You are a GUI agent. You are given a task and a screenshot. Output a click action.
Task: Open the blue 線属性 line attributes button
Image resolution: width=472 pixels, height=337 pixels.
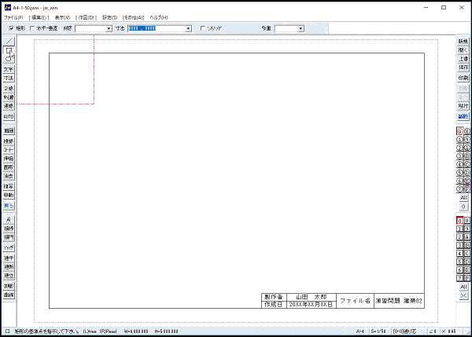coord(463,116)
